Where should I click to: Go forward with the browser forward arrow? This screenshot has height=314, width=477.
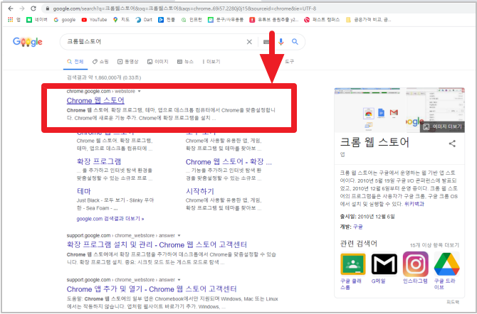tap(22, 9)
